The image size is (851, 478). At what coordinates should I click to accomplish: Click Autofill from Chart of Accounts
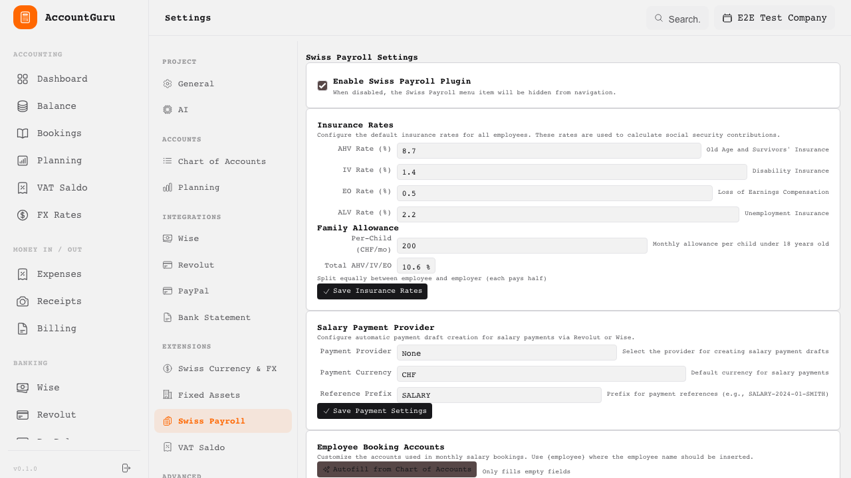point(396,469)
